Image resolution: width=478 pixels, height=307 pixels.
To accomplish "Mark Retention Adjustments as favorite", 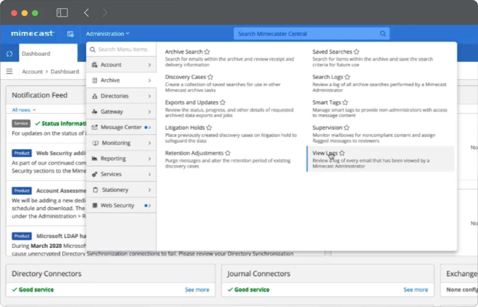I will point(228,153).
